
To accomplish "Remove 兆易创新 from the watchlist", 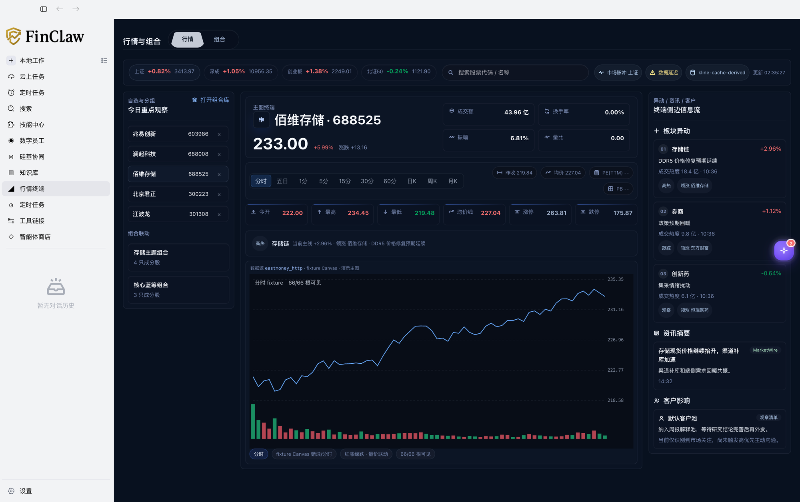I will click(219, 134).
